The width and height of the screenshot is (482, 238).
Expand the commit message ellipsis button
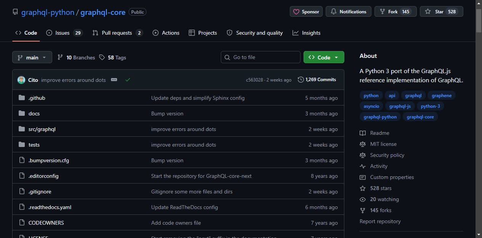114,80
